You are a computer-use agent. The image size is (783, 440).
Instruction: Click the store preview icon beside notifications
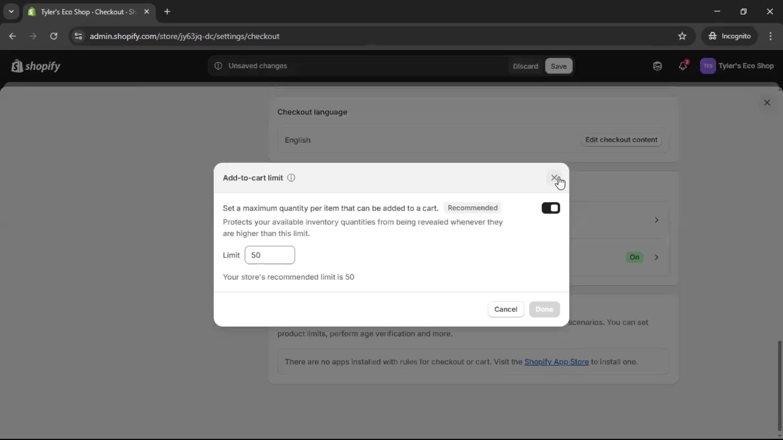click(657, 66)
